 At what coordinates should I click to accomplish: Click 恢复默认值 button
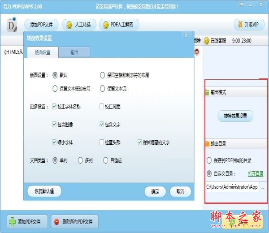tap(44, 191)
